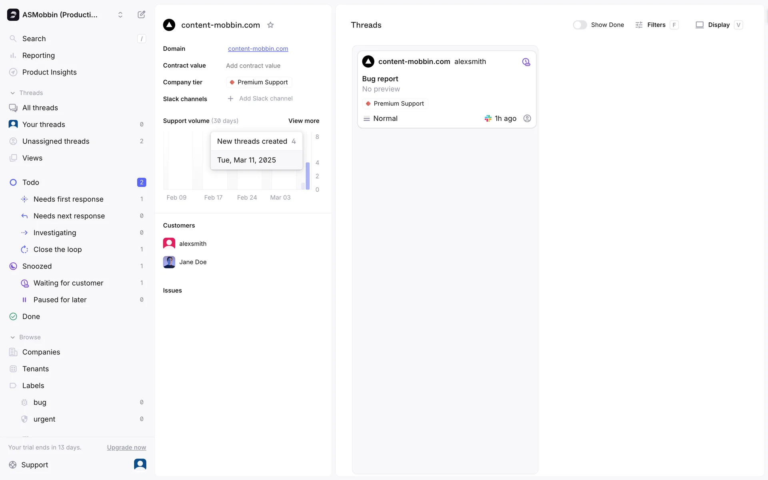This screenshot has width=768, height=480.
Task: Select Needs first response in sidebar
Action: (x=68, y=199)
